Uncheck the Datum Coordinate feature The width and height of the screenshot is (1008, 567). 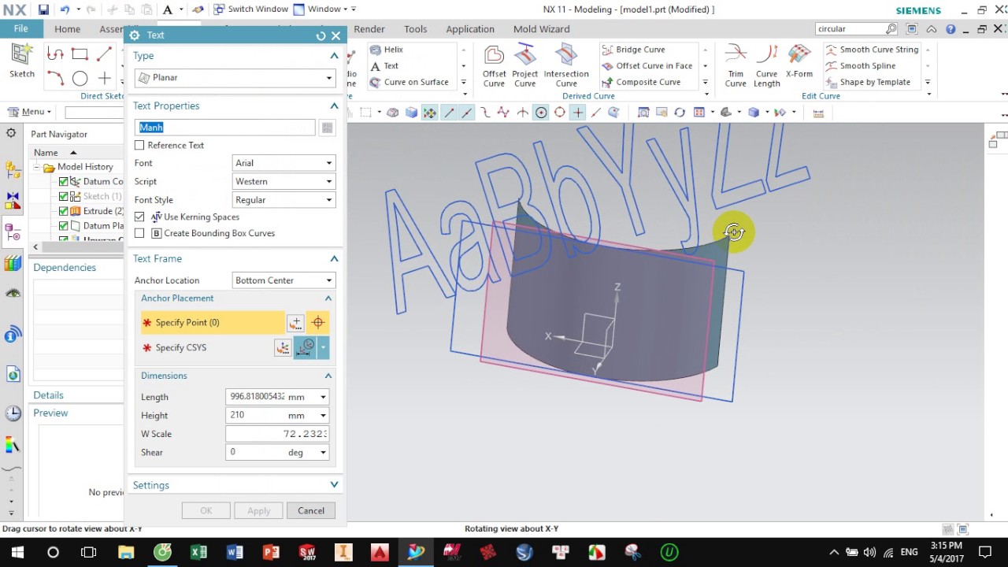[64, 181]
